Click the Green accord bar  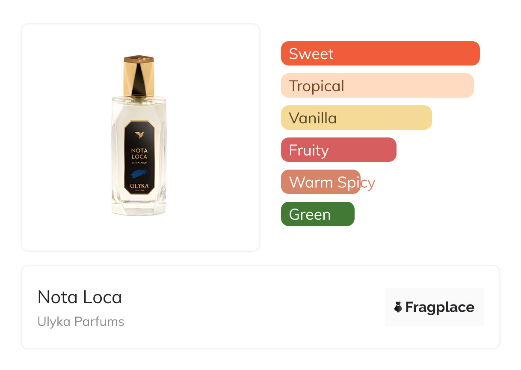[x=317, y=214]
